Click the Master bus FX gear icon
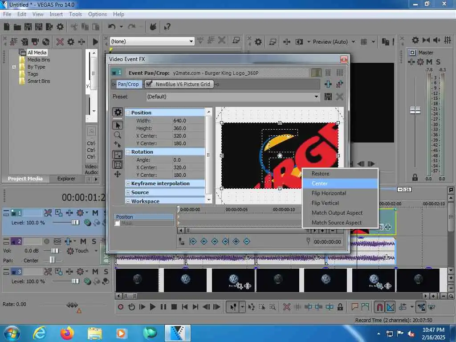 click(x=420, y=61)
